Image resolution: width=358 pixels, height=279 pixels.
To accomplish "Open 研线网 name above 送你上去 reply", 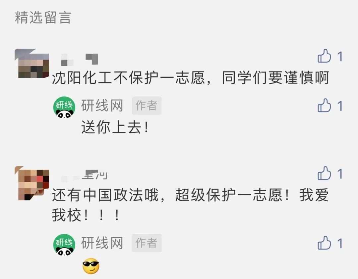I will 102,106.
